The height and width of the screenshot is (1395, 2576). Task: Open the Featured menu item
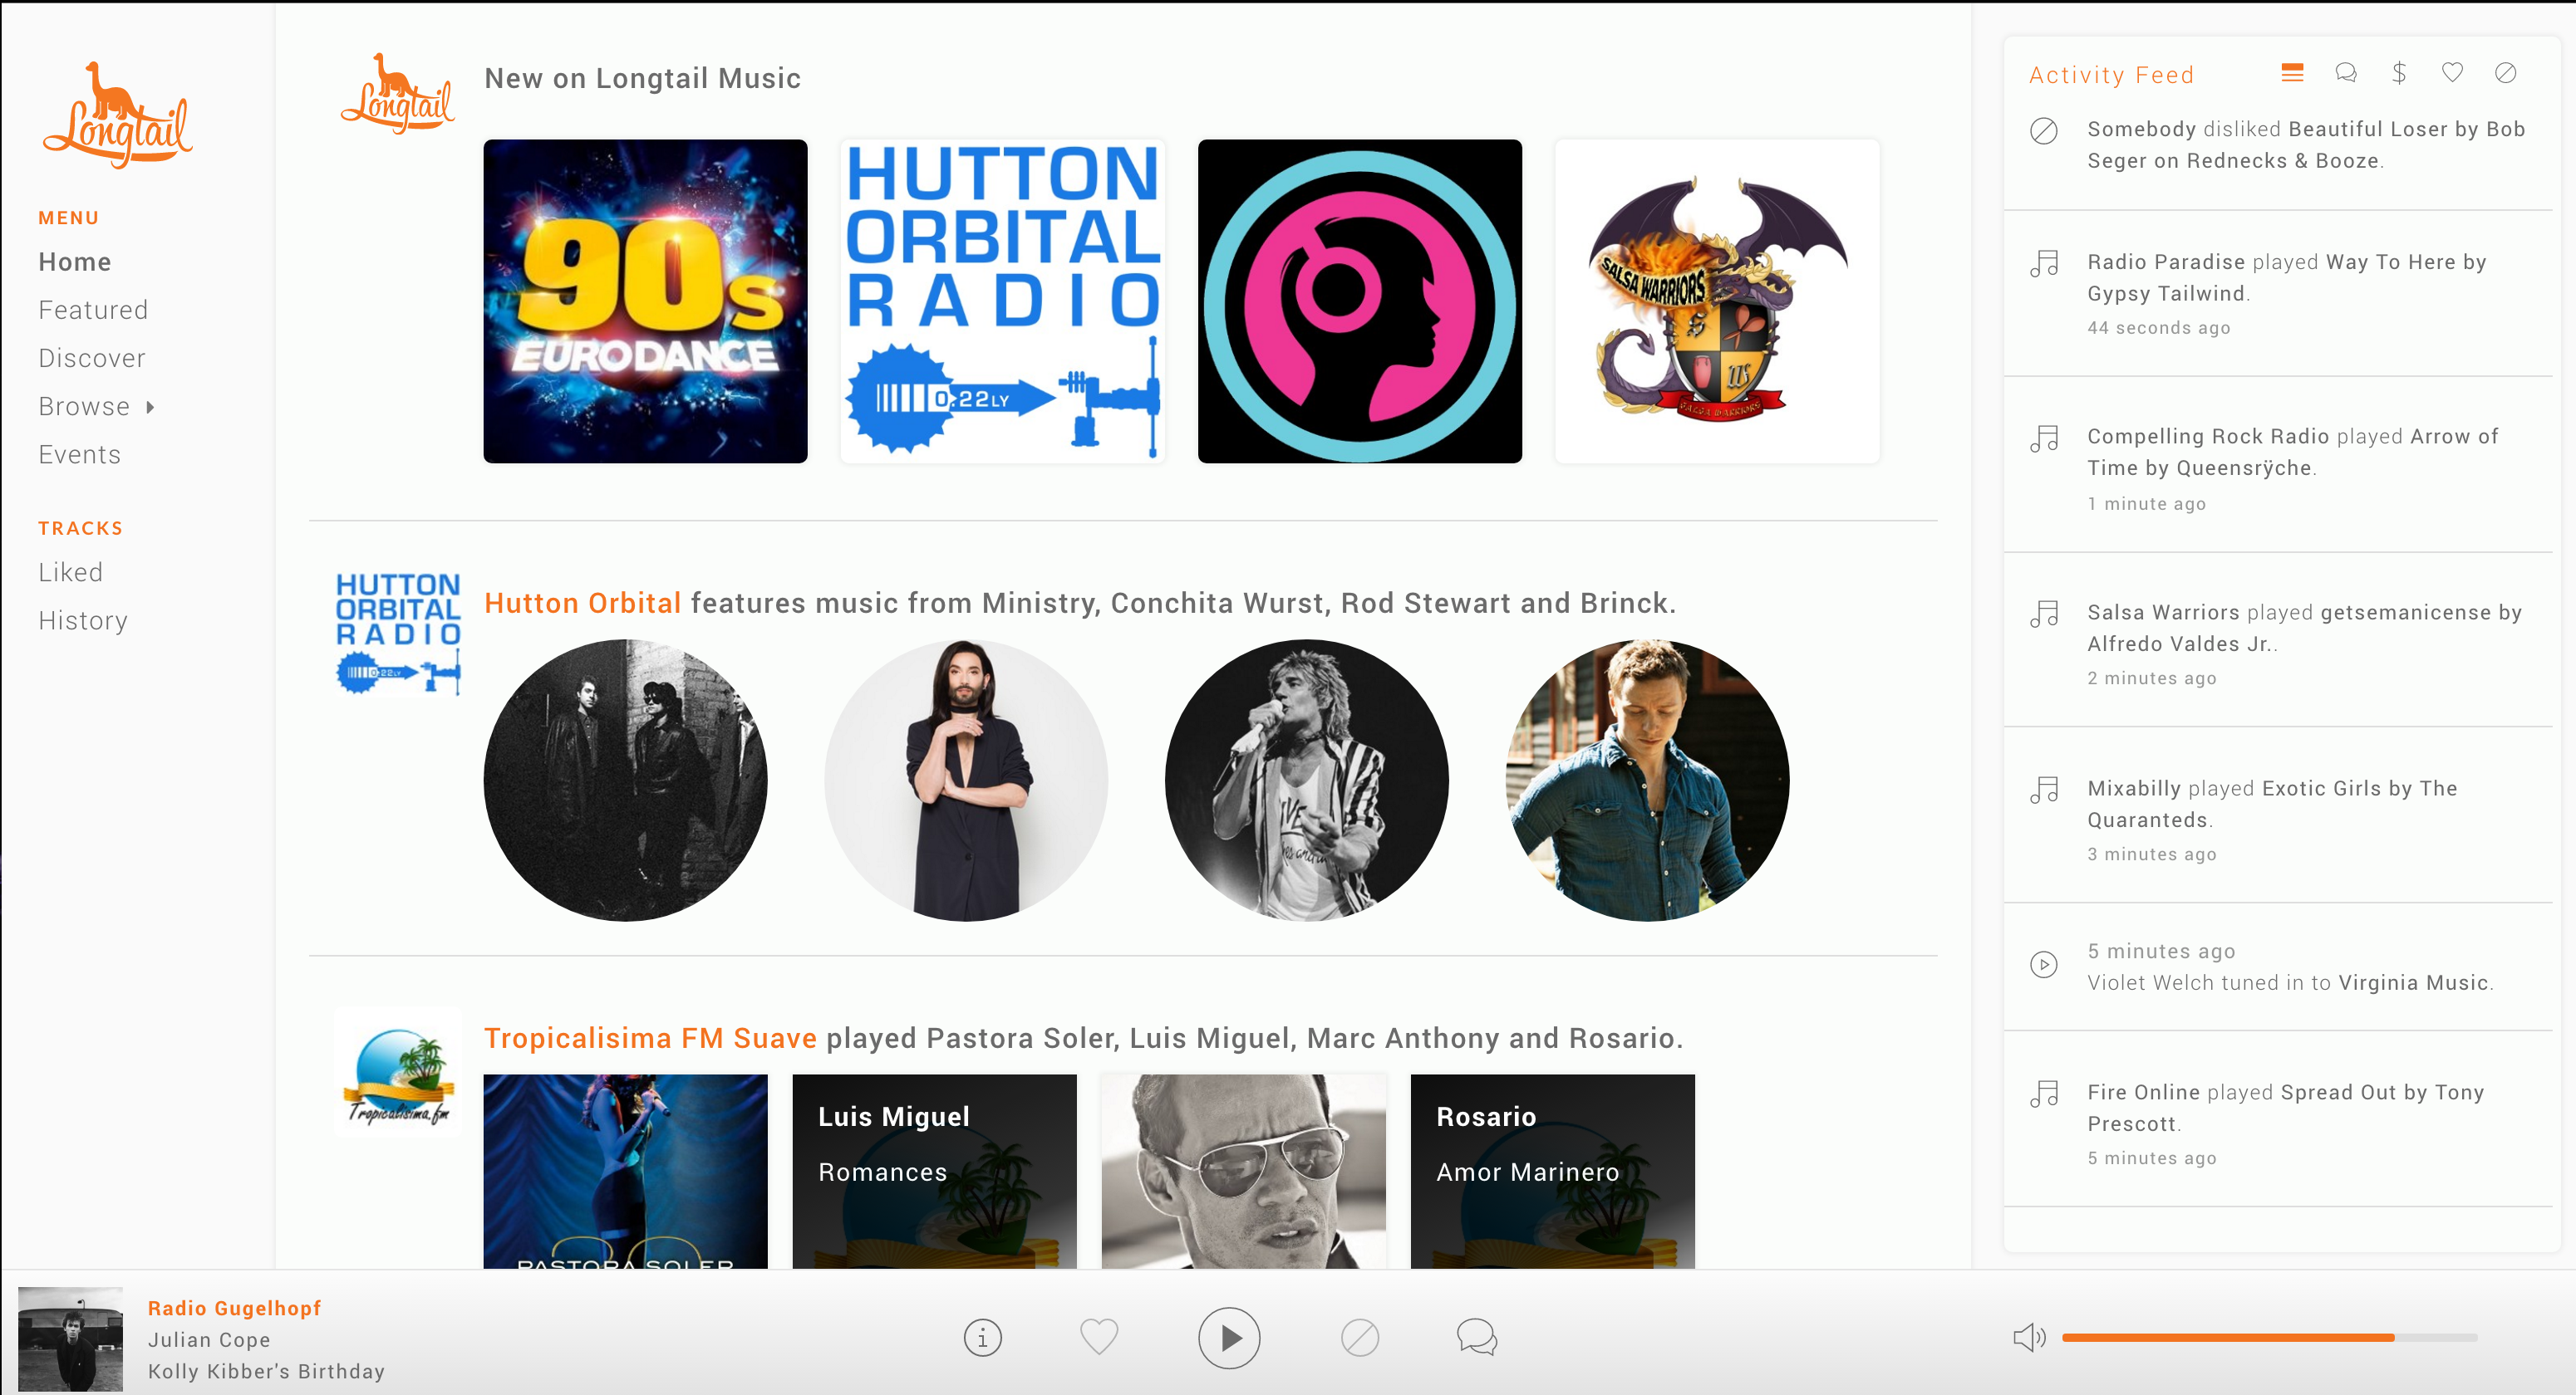[93, 310]
